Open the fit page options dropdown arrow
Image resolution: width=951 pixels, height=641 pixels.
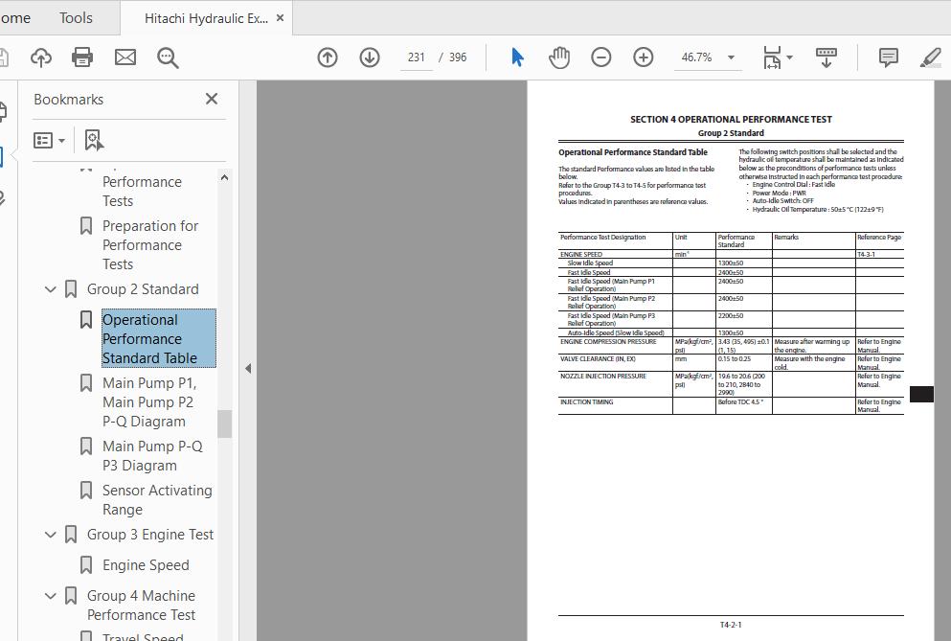[x=790, y=57]
